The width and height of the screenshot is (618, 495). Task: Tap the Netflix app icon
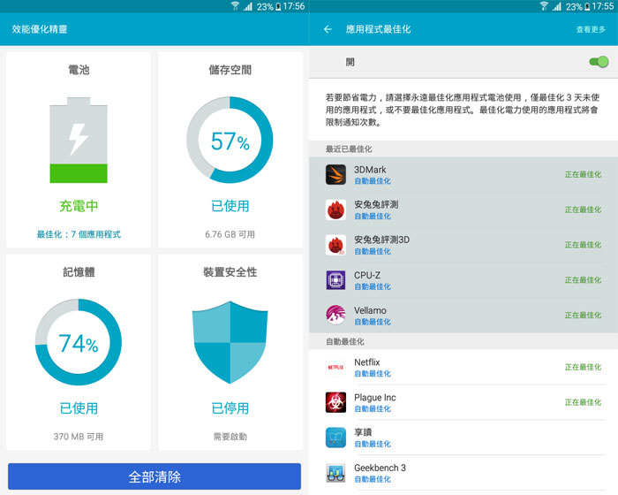tap(335, 367)
